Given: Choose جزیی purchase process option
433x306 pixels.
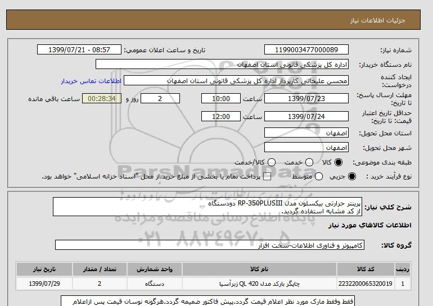Looking at the screenshot, I should (352, 176).
